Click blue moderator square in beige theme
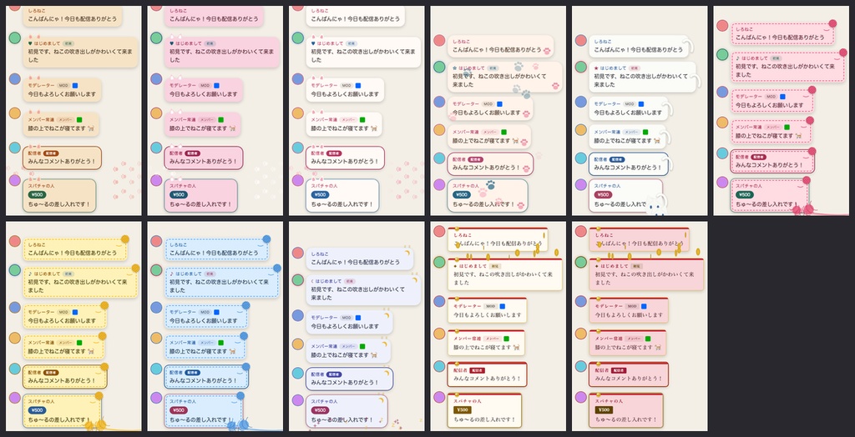This screenshot has height=437, width=855. [75, 86]
